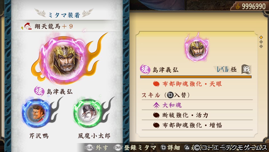The image size is (269, 152).
Task: Click the START 登録ミタマ button
Action: click(135, 148)
